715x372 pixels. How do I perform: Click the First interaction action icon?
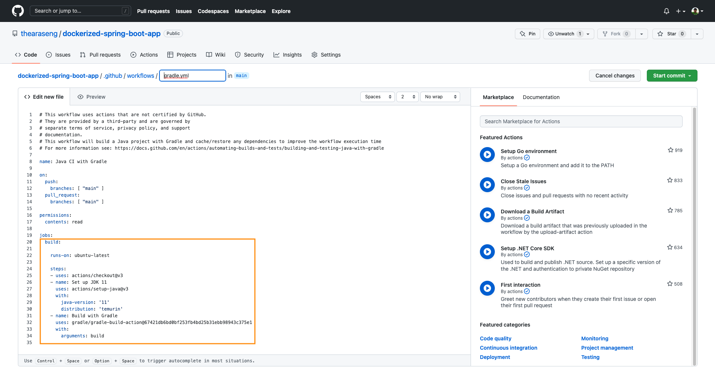(487, 288)
